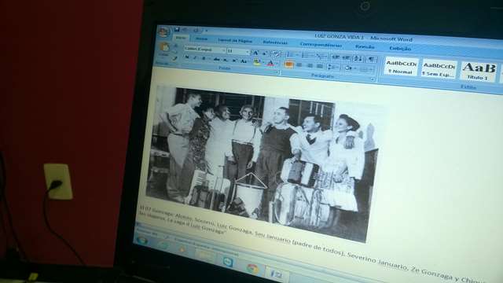Apply yellow text highlight color
The image size is (503, 283).
coord(257,62)
